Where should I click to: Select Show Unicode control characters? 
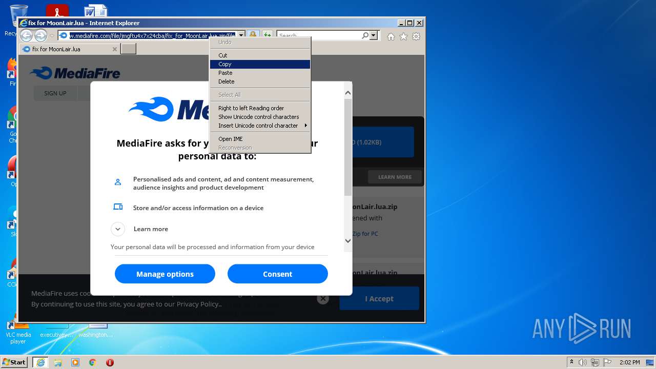[260, 117]
